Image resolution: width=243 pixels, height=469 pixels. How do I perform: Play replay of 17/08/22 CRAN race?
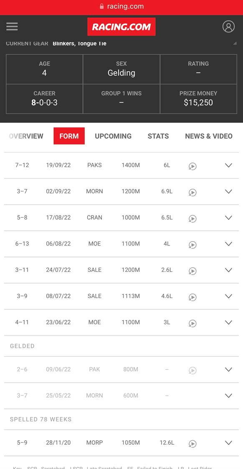pos(192,218)
